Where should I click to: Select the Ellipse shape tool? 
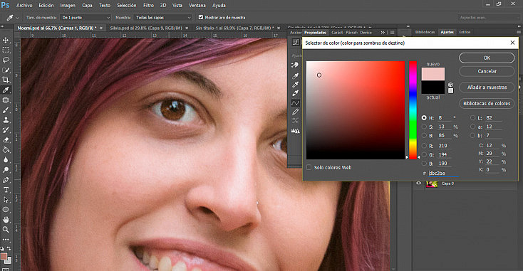pyautogui.click(x=6, y=210)
